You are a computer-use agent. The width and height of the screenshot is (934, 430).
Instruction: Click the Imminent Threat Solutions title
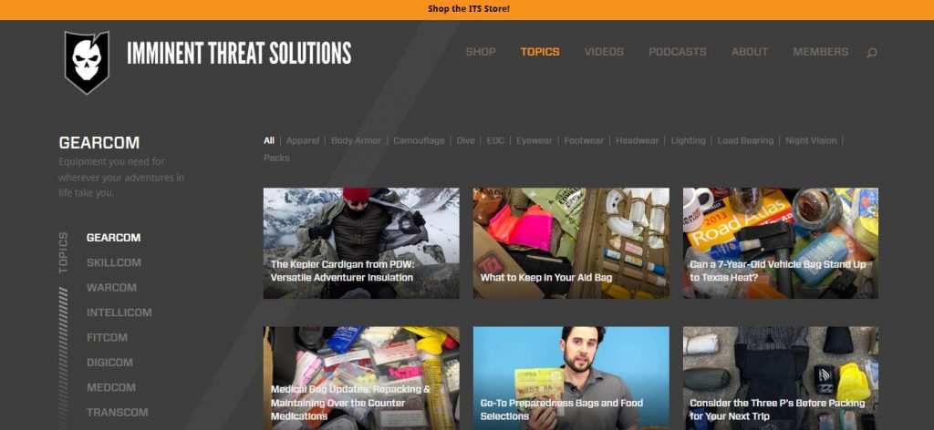click(x=239, y=53)
